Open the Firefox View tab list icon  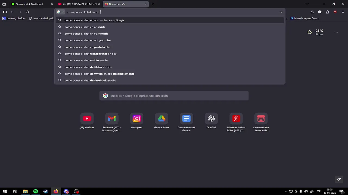tap(4, 4)
